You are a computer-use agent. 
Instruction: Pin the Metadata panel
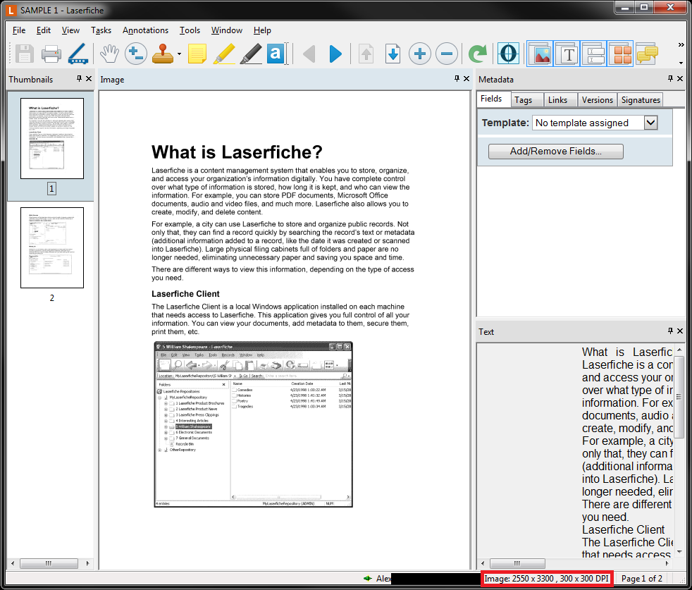tap(670, 79)
